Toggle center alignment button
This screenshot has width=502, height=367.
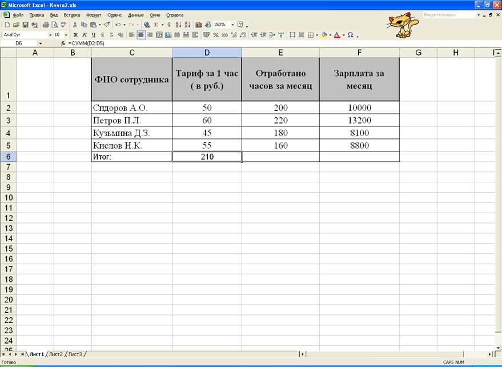(140, 35)
